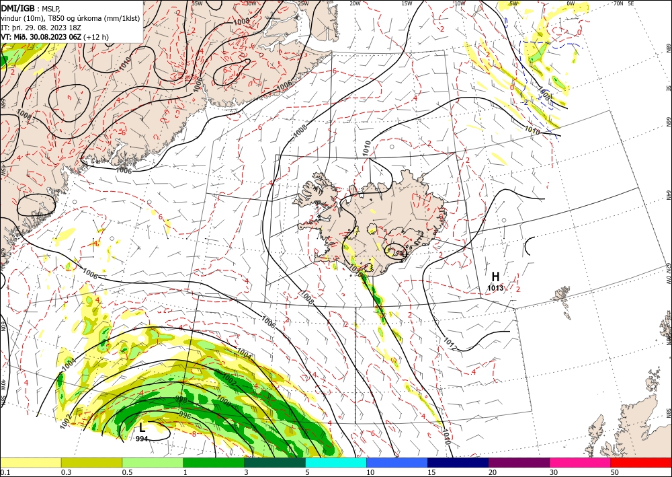Click the '30' legend value label
672x477 pixels.
pyautogui.click(x=554, y=472)
